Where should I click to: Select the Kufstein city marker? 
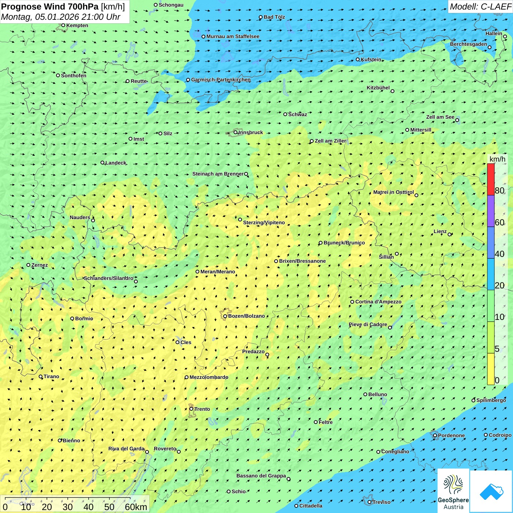[x=358, y=59]
